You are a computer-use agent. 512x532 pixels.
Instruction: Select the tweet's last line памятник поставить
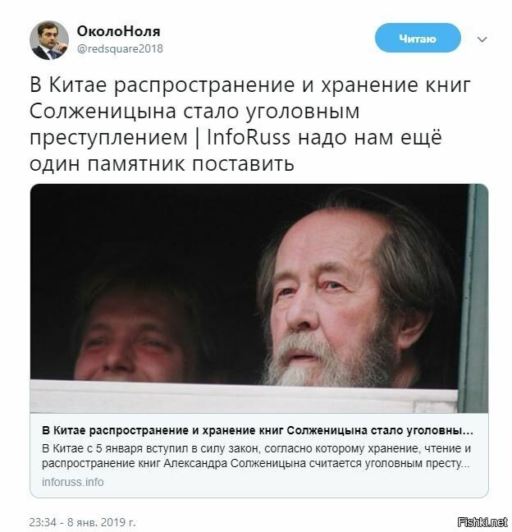tap(191, 164)
